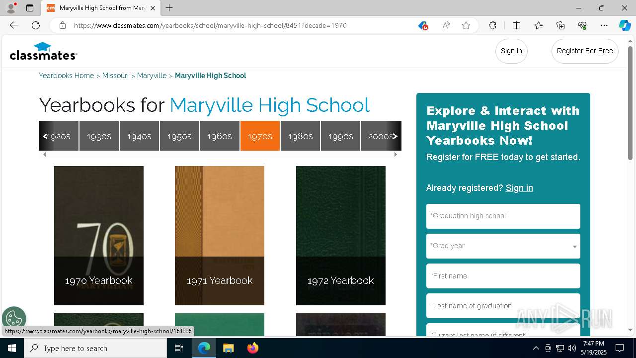The width and height of the screenshot is (636, 358).
Task: Open Missouri breadcrumb link
Action: (x=115, y=76)
